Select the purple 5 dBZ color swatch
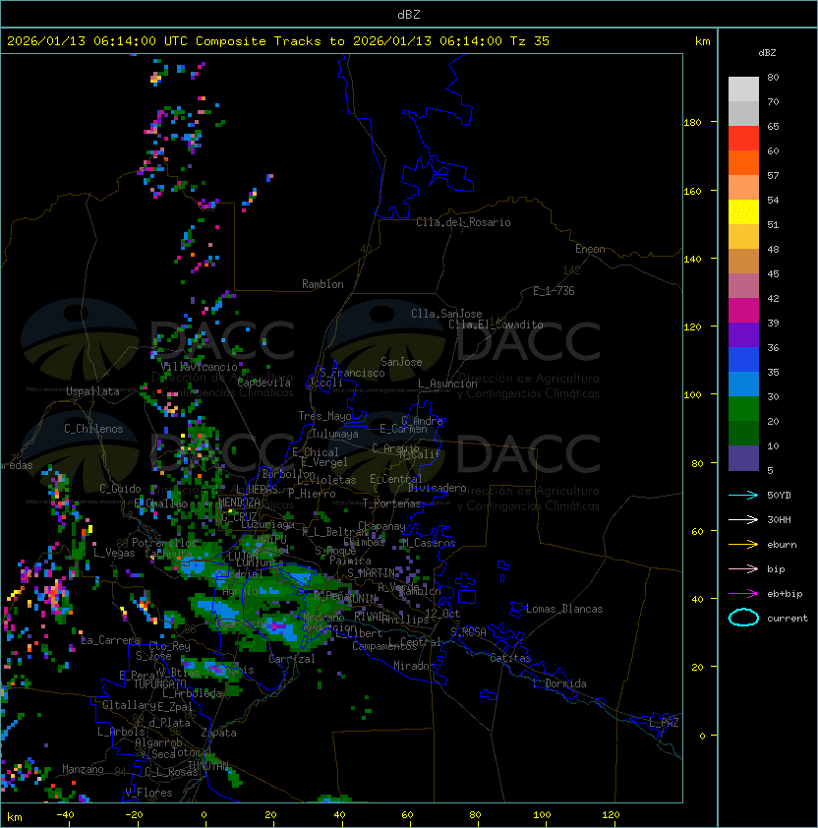Image resolution: width=818 pixels, height=828 pixels. 743,458
